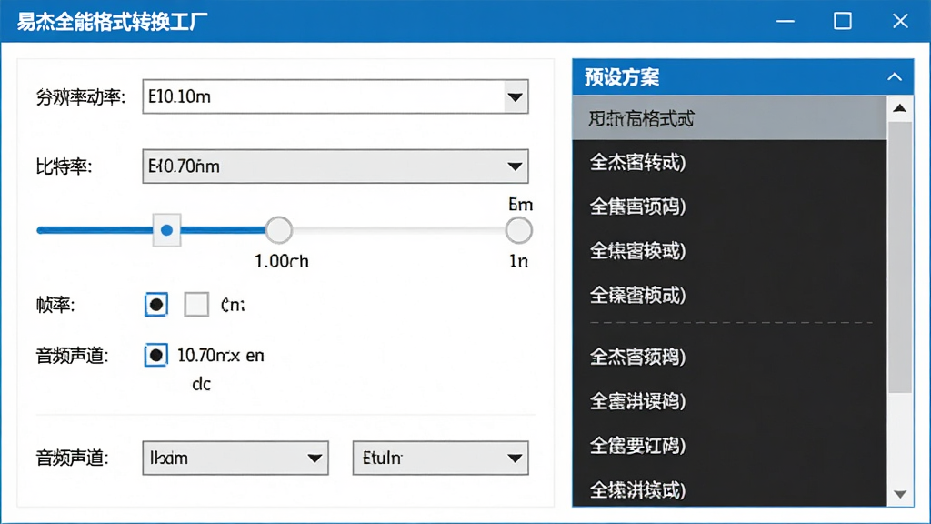Choose the preset just below the dashed separator

click(730, 357)
